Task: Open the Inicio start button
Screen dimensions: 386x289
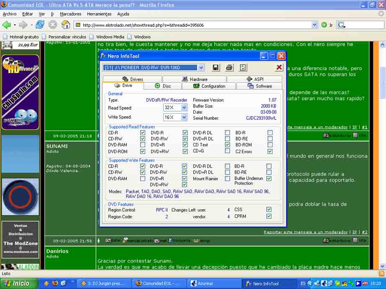Action: (x=18, y=283)
